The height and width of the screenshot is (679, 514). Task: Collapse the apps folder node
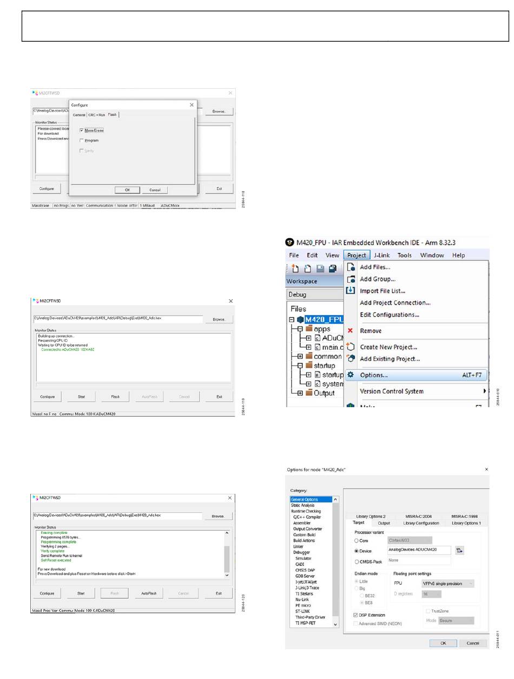[299, 329]
